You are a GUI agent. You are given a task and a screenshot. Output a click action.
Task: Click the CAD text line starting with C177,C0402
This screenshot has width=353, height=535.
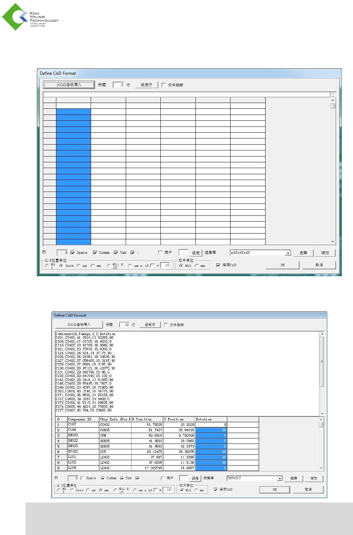click(84, 410)
